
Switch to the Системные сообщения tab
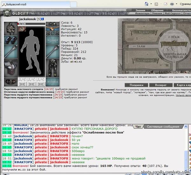coord(163,126)
